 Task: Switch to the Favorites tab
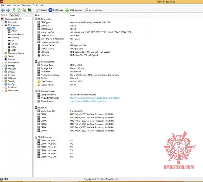[x=14, y=15]
